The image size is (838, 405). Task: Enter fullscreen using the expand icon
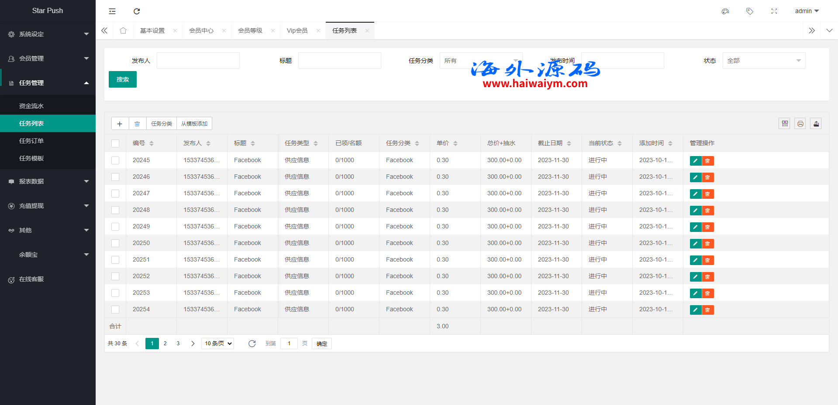pyautogui.click(x=774, y=11)
